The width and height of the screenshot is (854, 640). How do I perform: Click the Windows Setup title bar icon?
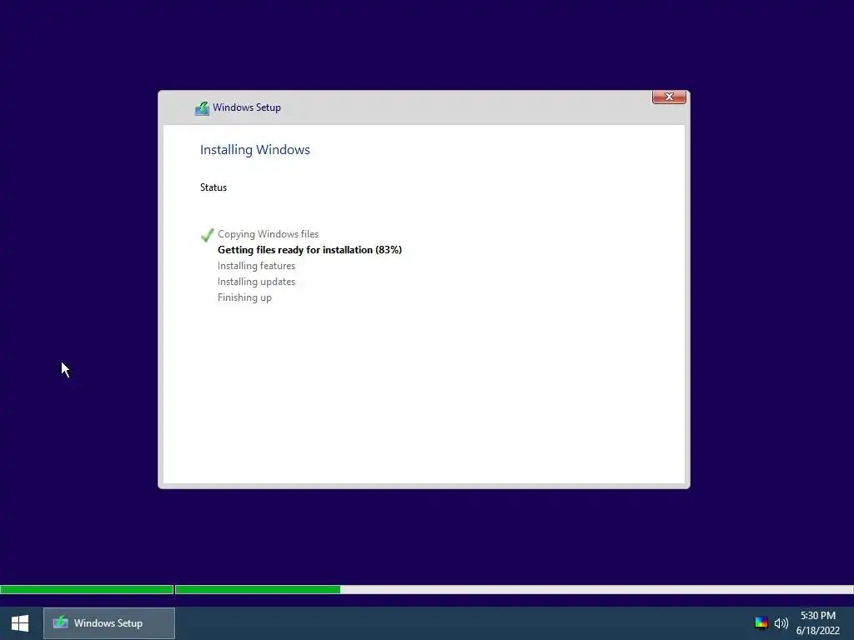click(x=202, y=107)
